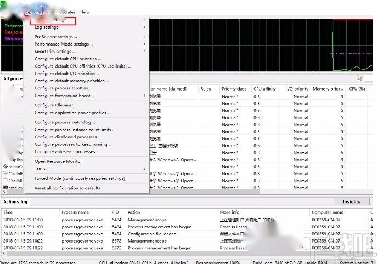The image size is (378, 264).
Task: Choose Configure default CPU priorities
Action: (x=67, y=59)
